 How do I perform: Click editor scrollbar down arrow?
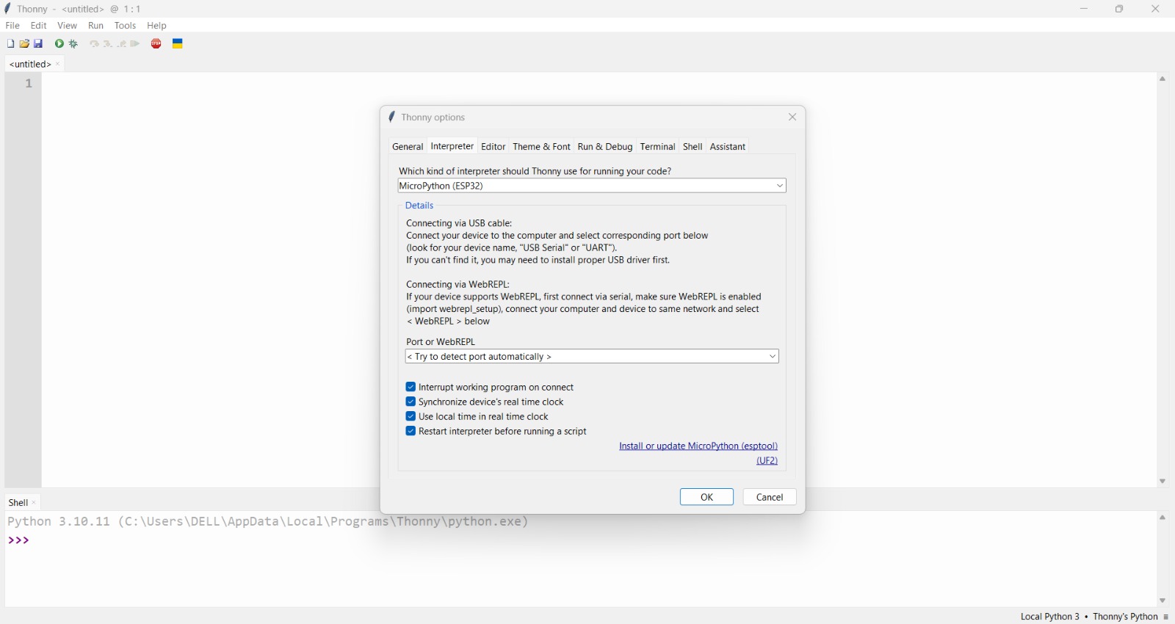point(1163,482)
